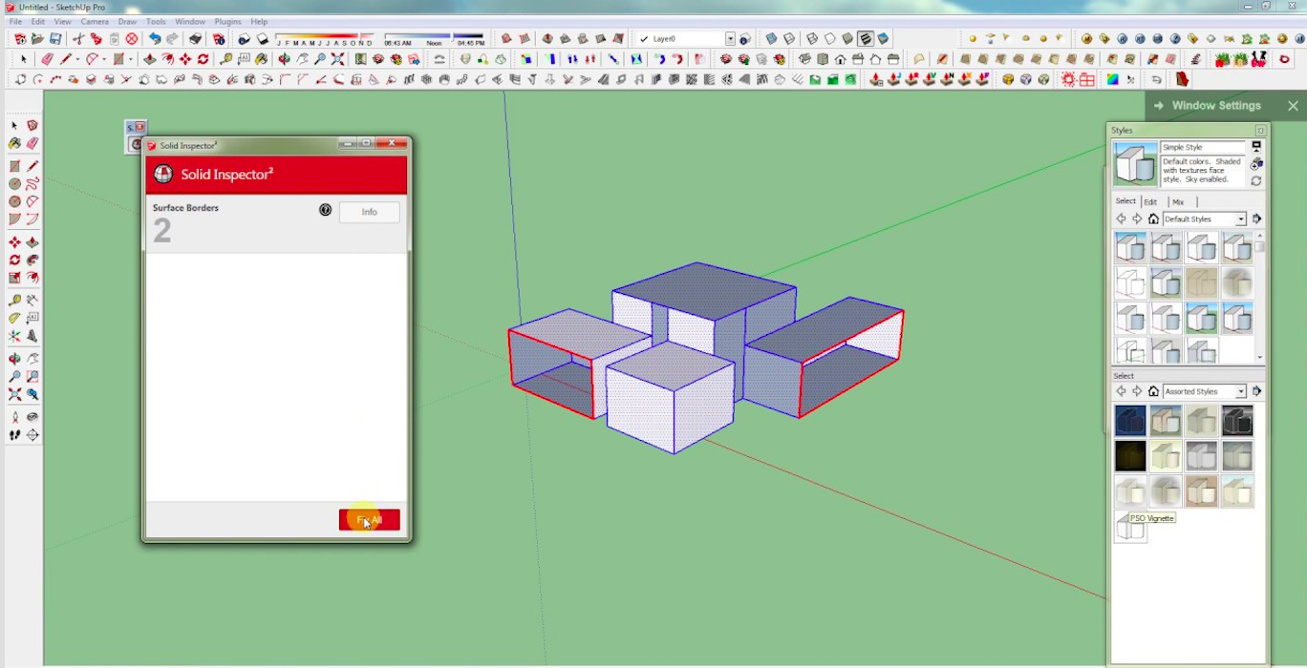Select the Scale tool in left toolbar
The width and height of the screenshot is (1307, 668).
14,278
